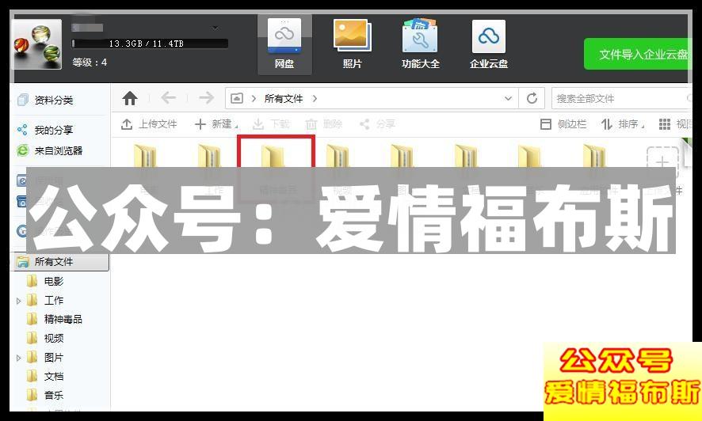The height and width of the screenshot is (421, 702).
Task: Focus the 搜索全部文件 search box
Action: [x=621, y=98]
